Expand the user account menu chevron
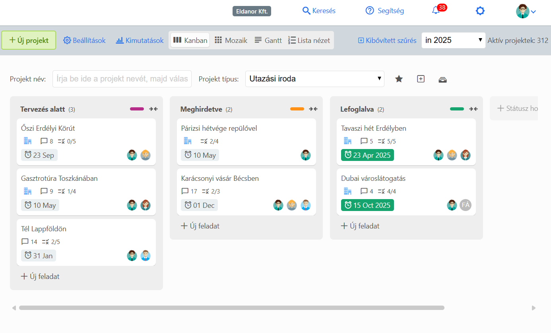551x333 pixels. click(534, 12)
